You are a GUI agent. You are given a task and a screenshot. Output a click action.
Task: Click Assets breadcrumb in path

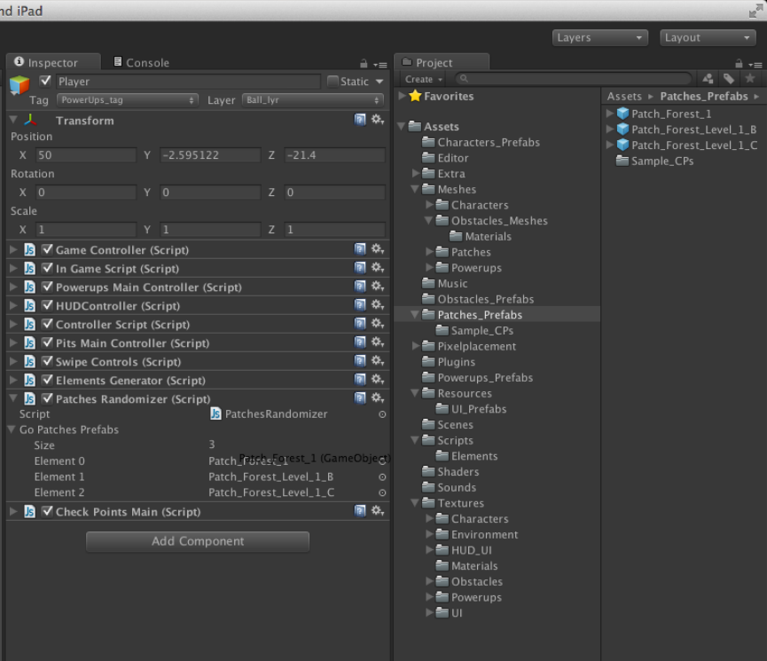pos(624,97)
